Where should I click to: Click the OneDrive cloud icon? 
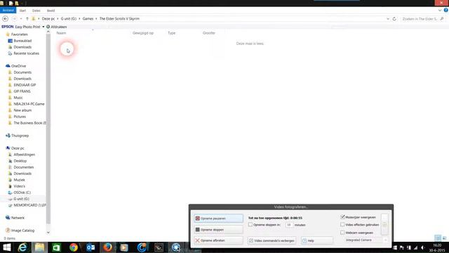8,66
